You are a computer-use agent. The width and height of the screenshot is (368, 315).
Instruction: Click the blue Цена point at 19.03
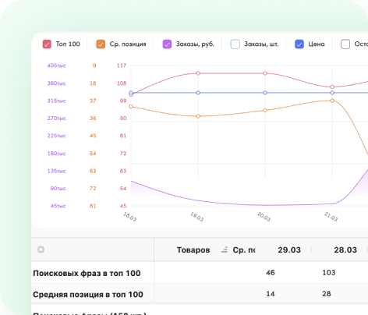click(198, 93)
